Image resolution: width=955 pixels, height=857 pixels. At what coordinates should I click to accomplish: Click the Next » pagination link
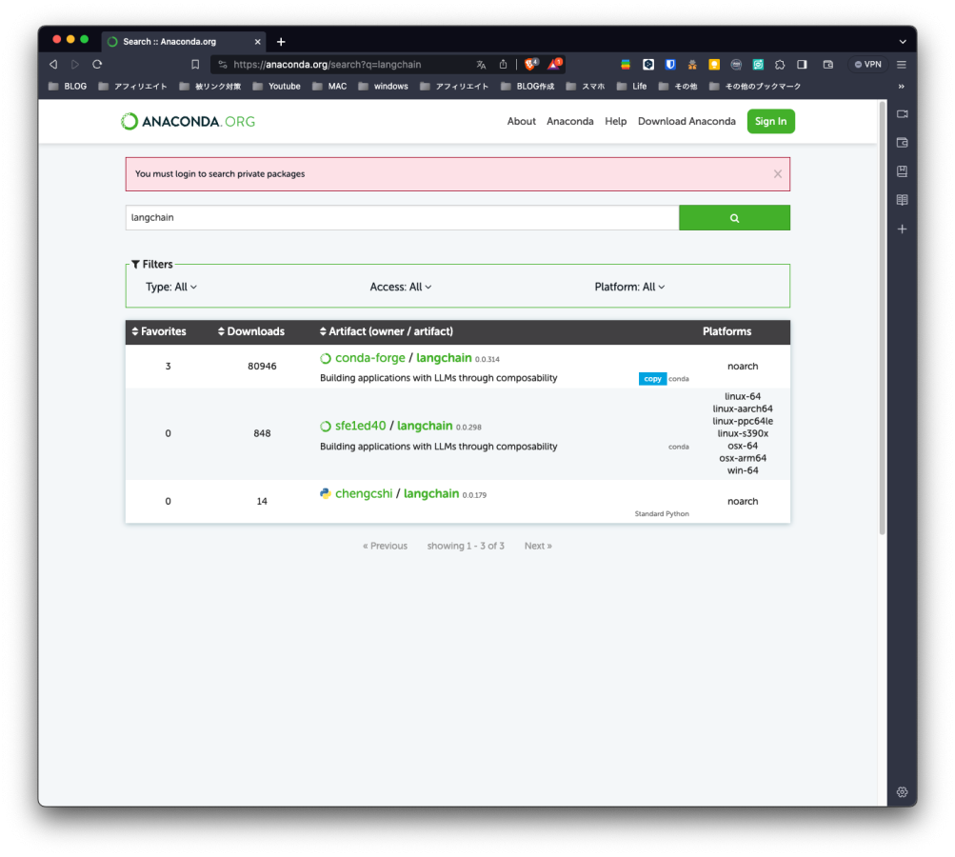tap(538, 546)
